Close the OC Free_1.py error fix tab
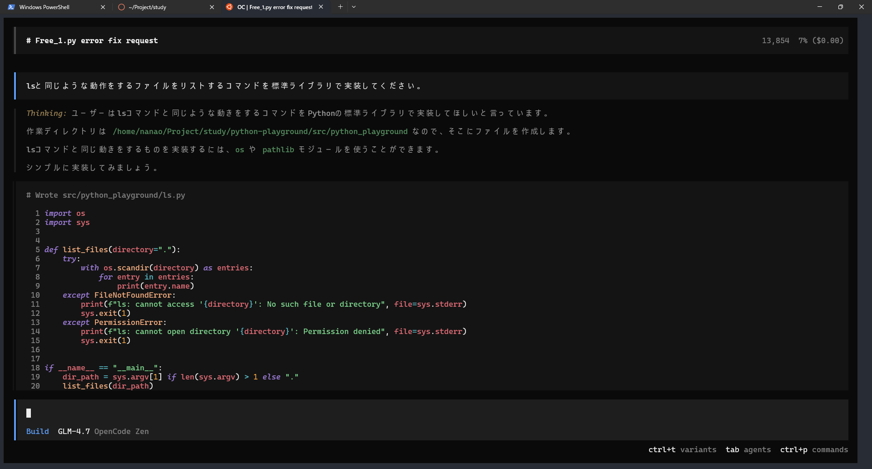This screenshot has width=872, height=469. point(321,7)
